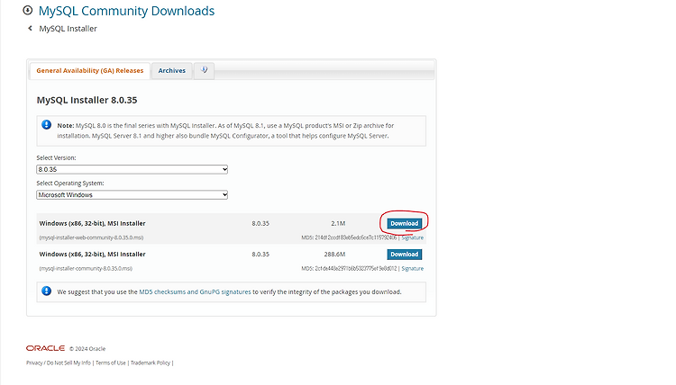Image resolution: width=676 pixels, height=385 pixels.
Task: Go back to MySQL Installer breadcrumb
Action: point(69,29)
